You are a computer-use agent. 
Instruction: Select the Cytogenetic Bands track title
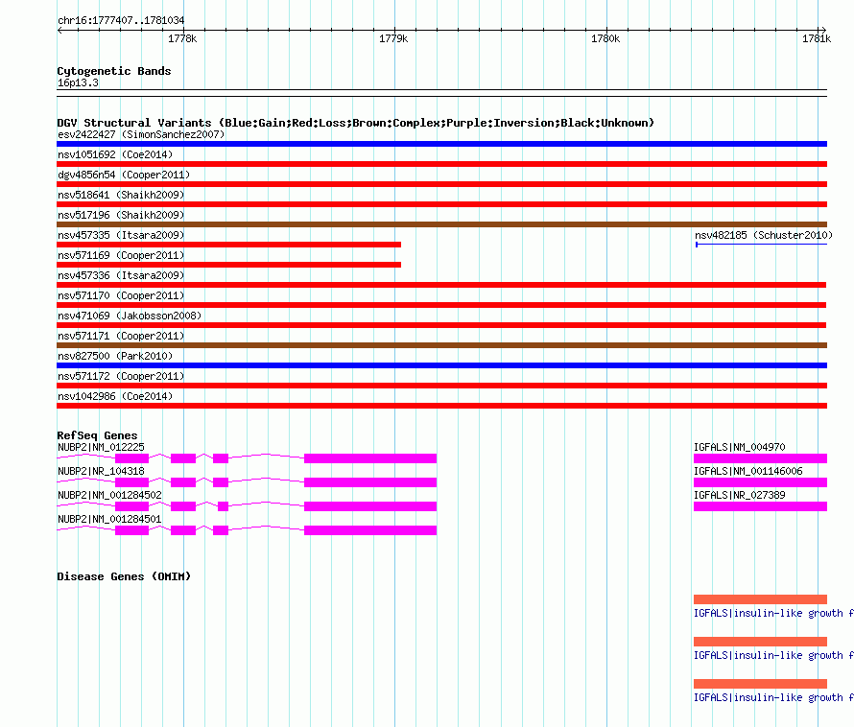tap(114, 71)
